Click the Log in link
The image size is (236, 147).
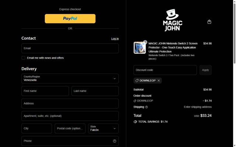(115, 39)
